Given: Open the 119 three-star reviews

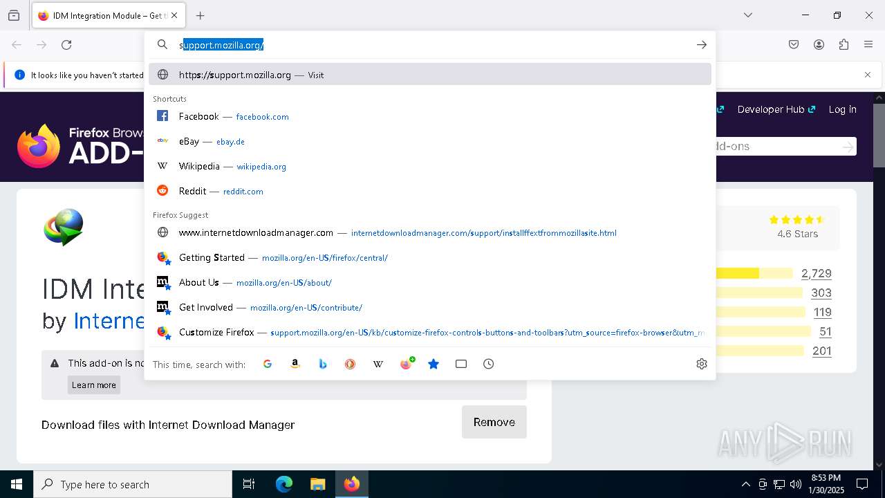Looking at the screenshot, I should (x=822, y=312).
